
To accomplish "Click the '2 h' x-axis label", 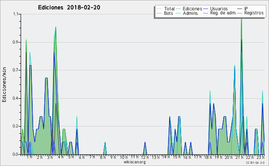I will click(x=39, y=157).
